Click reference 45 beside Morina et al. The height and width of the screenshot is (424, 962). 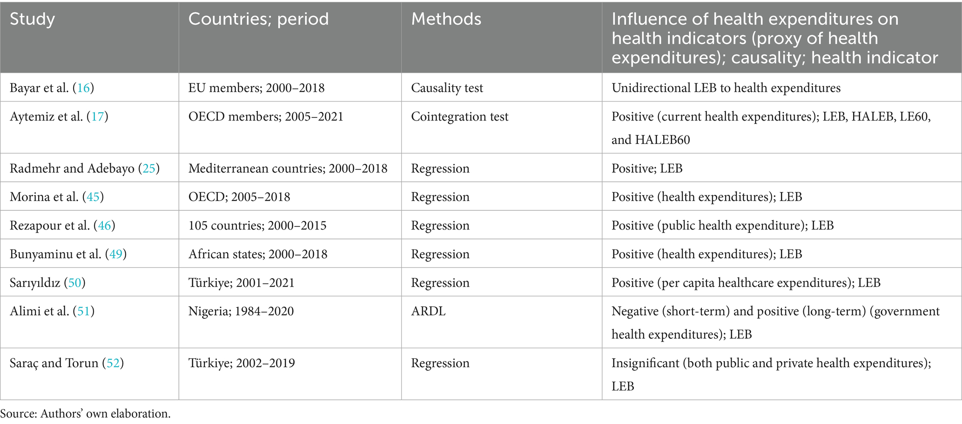click(93, 197)
